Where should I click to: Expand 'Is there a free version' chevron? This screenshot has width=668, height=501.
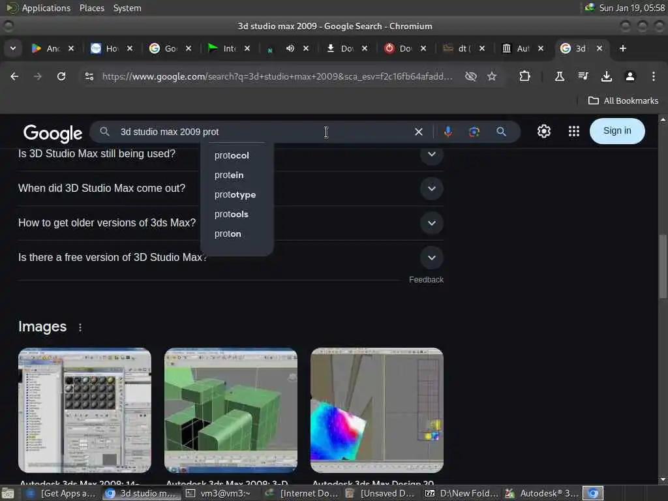tap(432, 257)
